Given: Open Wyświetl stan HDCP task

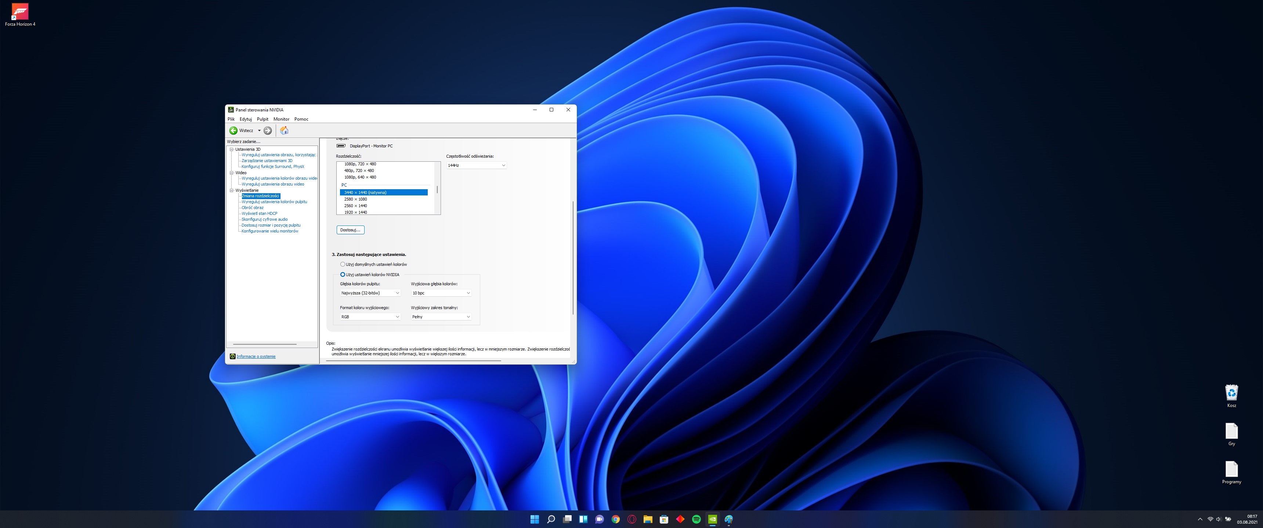Looking at the screenshot, I should (x=259, y=213).
